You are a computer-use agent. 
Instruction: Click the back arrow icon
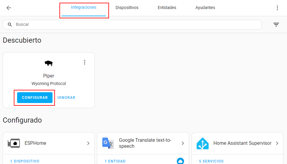click(9, 8)
